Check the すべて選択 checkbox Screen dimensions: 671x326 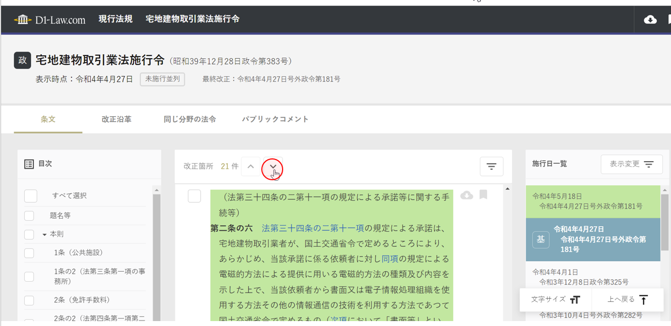click(x=31, y=196)
